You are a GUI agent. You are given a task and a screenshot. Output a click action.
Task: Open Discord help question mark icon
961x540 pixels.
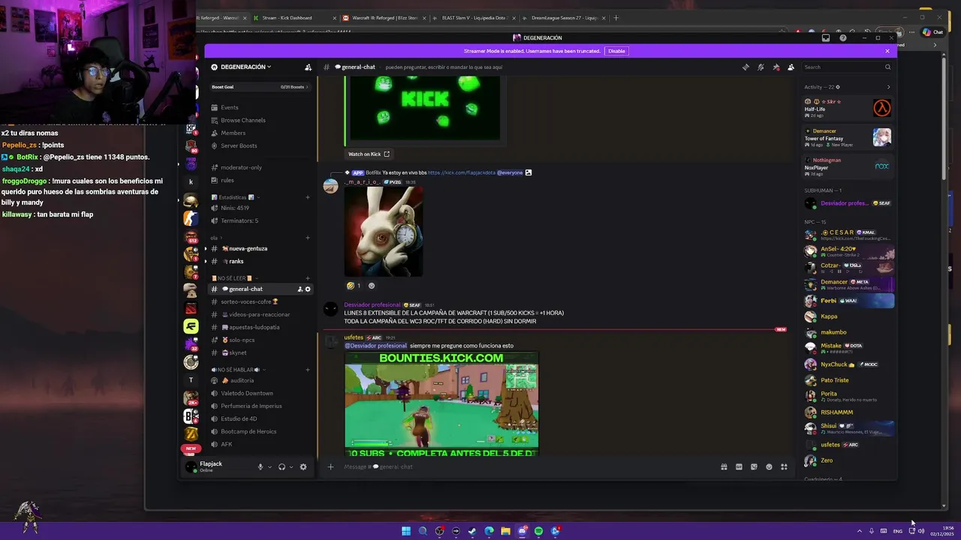pos(843,37)
